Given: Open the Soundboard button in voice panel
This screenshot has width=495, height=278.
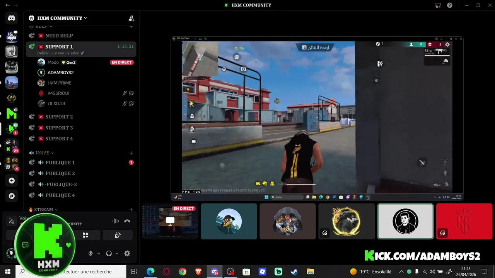Looking at the screenshot, I should click(118, 235).
